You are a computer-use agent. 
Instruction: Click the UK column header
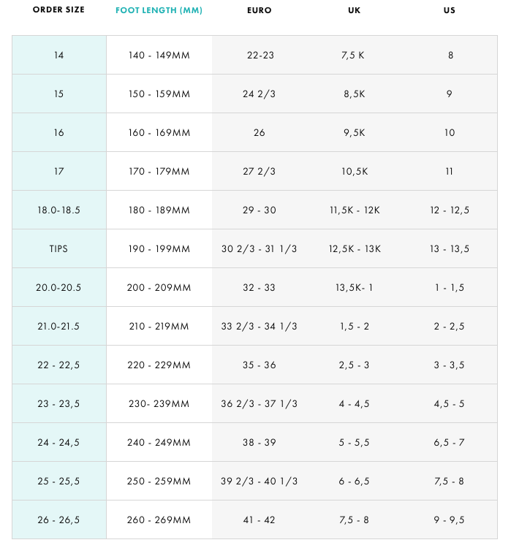click(354, 10)
